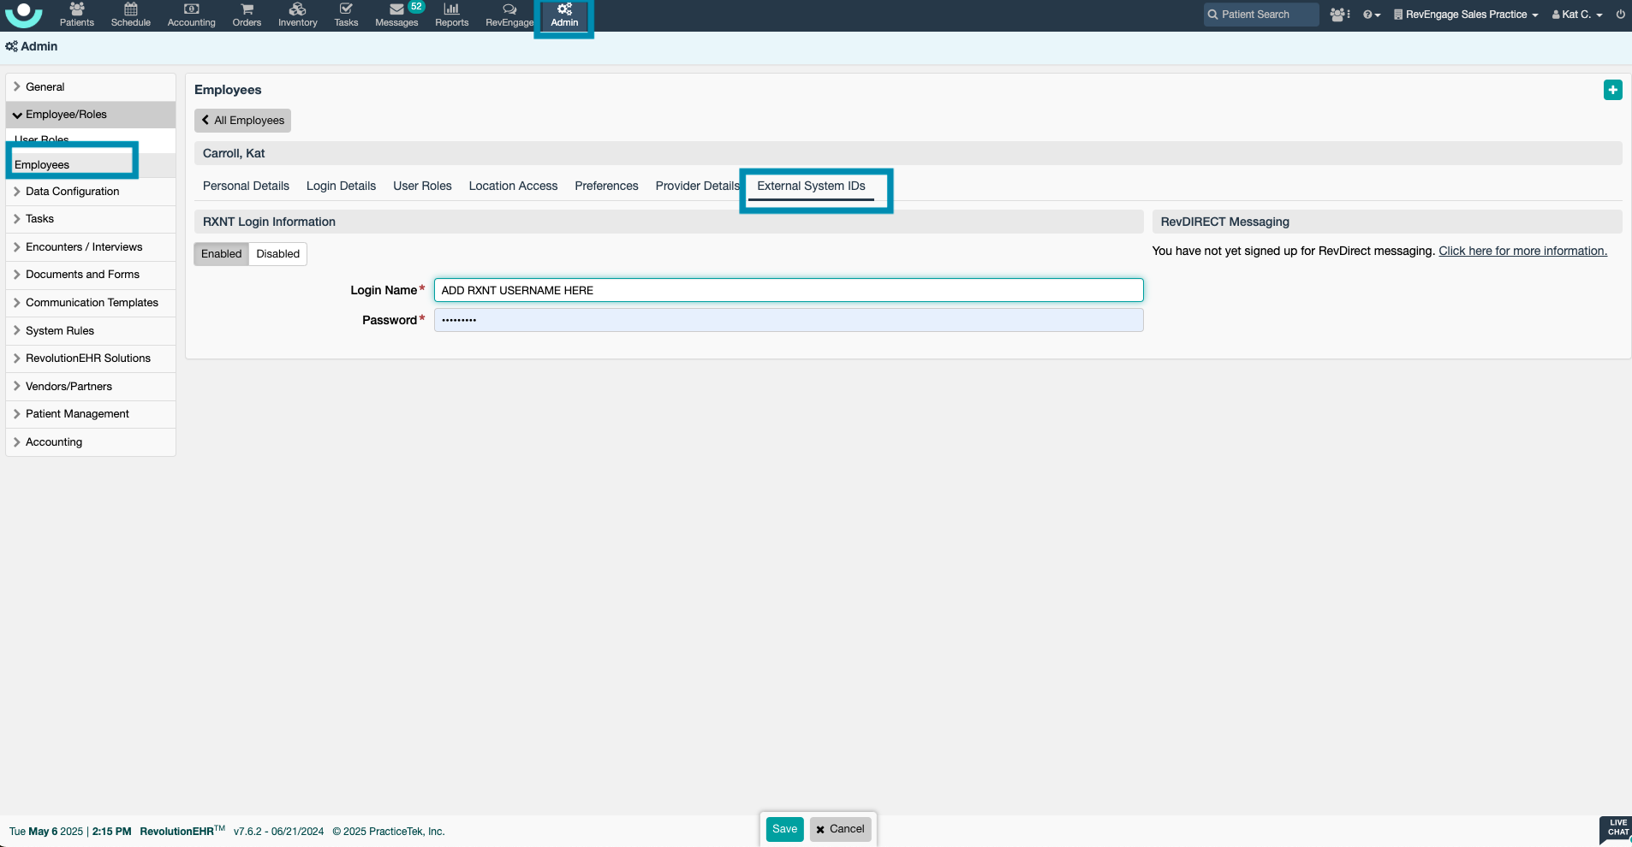Switch to the Location Access tab
This screenshot has height=847, width=1632.
coord(513,187)
